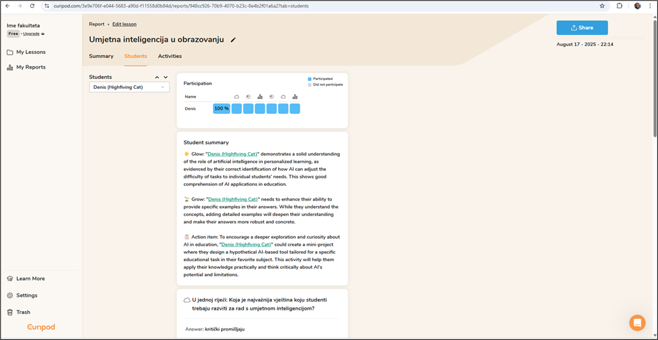Screen dimensions: 658x340
Task: Click the pencil icon beside lesson title
Action: tap(233, 40)
